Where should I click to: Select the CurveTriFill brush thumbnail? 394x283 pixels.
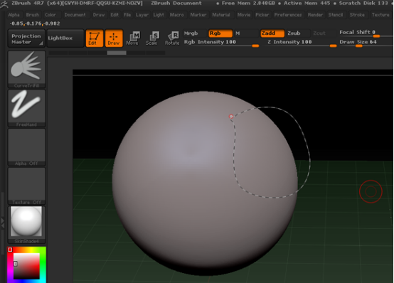point(26,69)
